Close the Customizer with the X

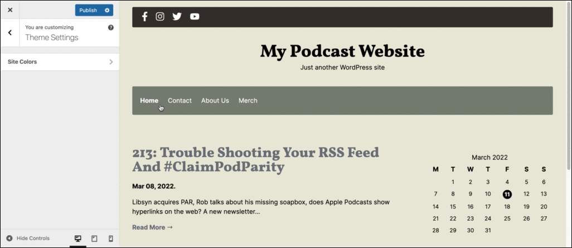(x=10, y=10)
